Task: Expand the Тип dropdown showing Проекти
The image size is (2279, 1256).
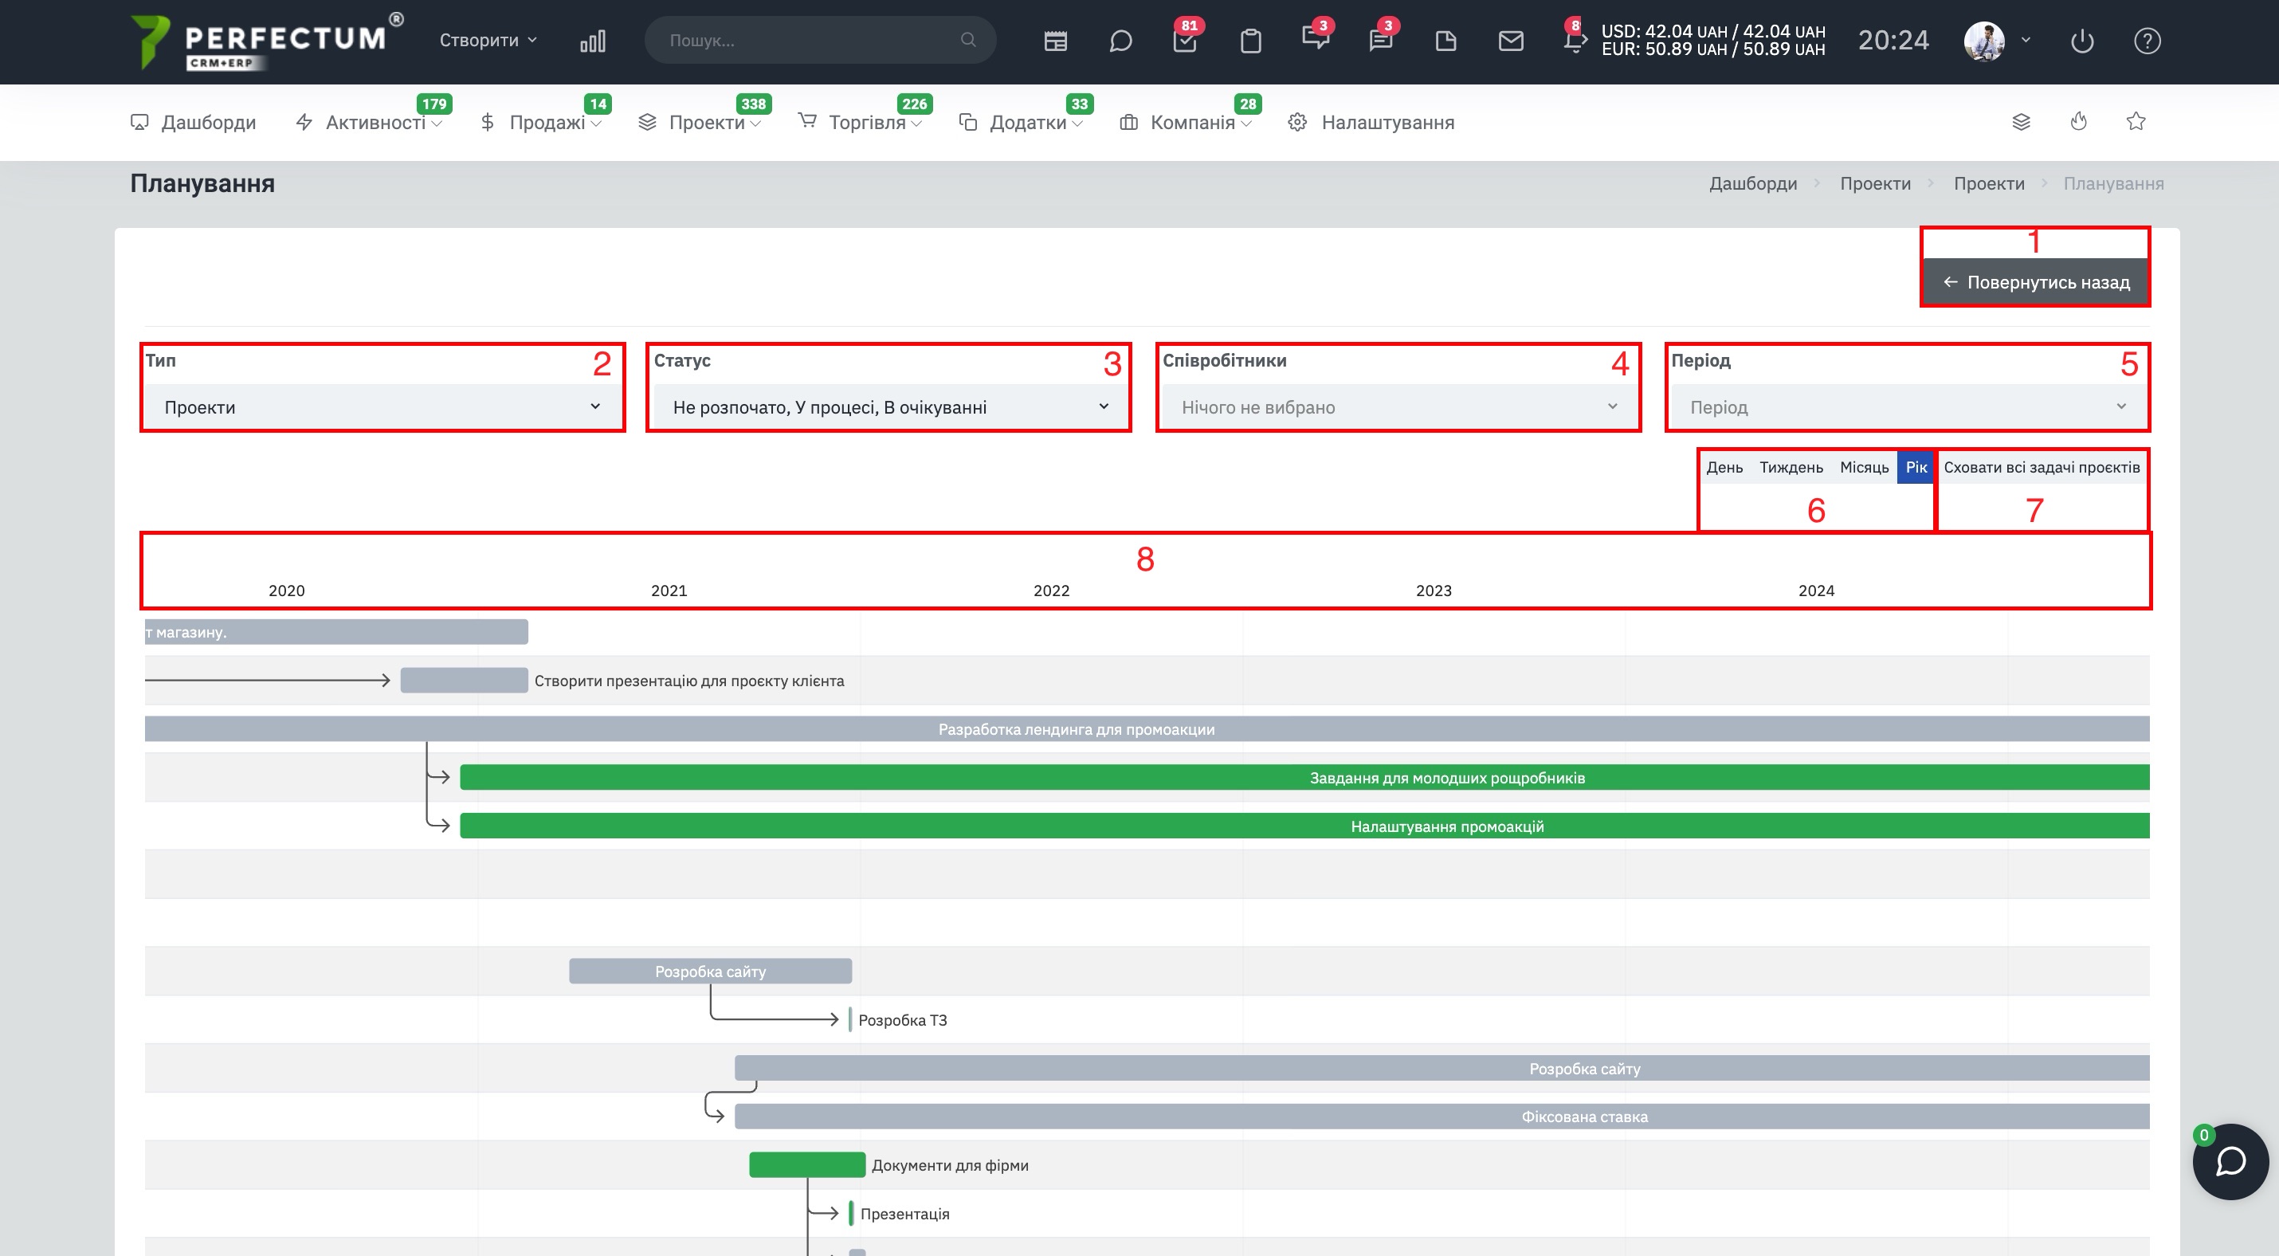Action: pyautogui.click(x=382, y=407)
